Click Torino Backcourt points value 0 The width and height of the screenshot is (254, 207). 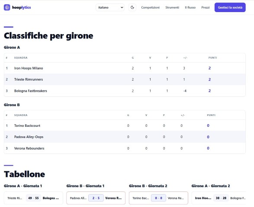click(208, 125)
